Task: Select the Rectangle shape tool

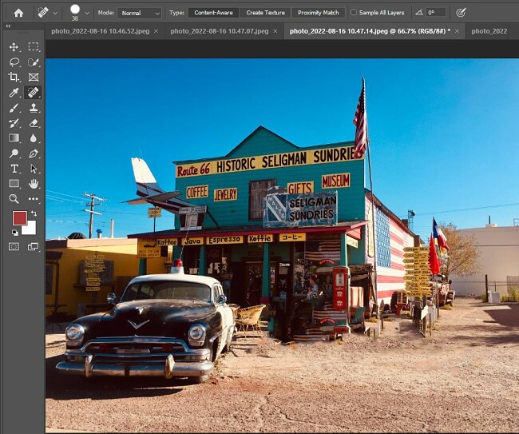Action: click(x=14, y=184)
